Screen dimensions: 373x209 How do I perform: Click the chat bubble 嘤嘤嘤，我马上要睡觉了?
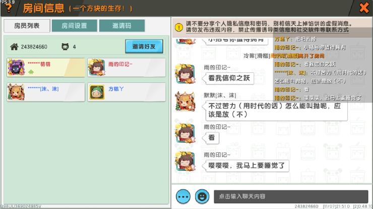(x=246, y=166)
